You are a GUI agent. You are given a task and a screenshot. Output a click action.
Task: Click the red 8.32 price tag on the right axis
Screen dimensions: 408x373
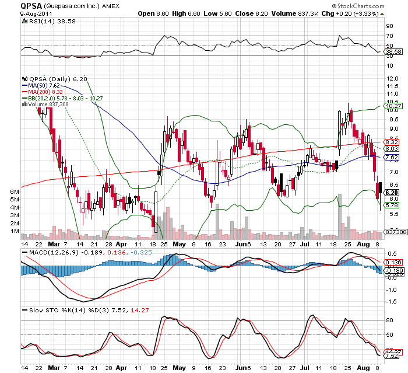tap(391, 142)
